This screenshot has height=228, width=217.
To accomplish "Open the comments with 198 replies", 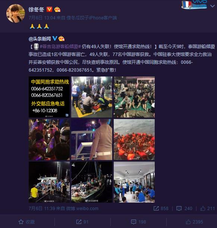I will tap(138, 222).
